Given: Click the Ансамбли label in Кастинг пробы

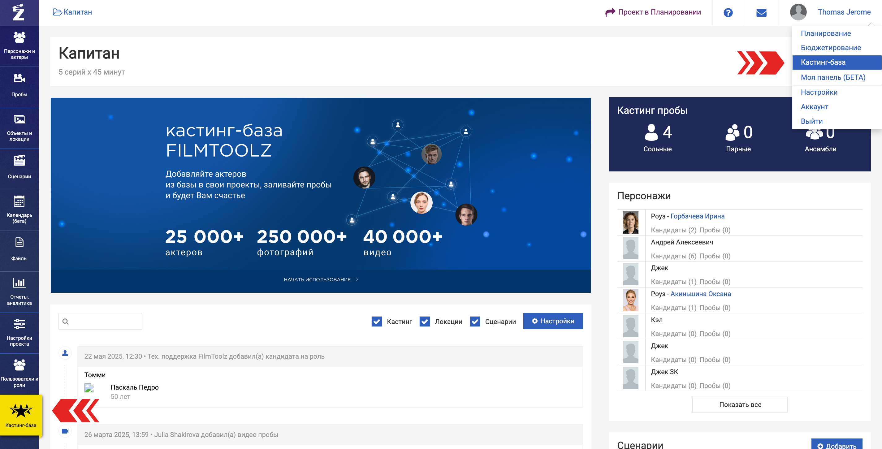Looking at the screenshot, I should click(820, 149).
